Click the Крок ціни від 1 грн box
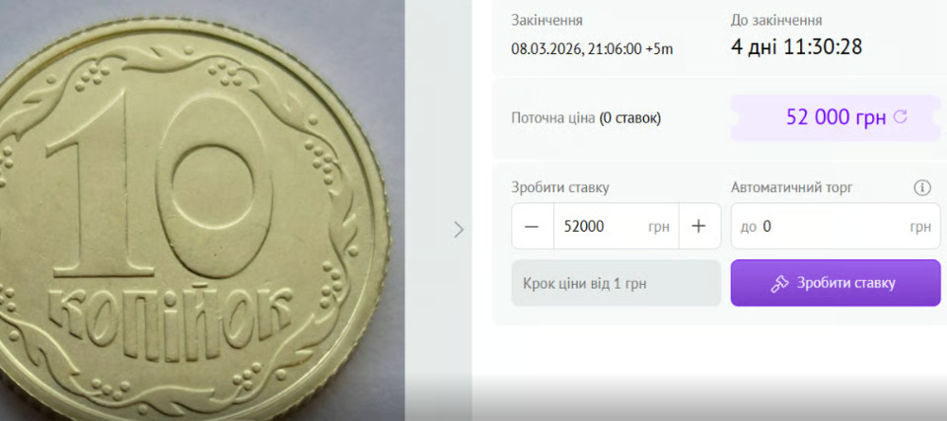The height and width of the screenshot is (421, 947). [616, 283]
